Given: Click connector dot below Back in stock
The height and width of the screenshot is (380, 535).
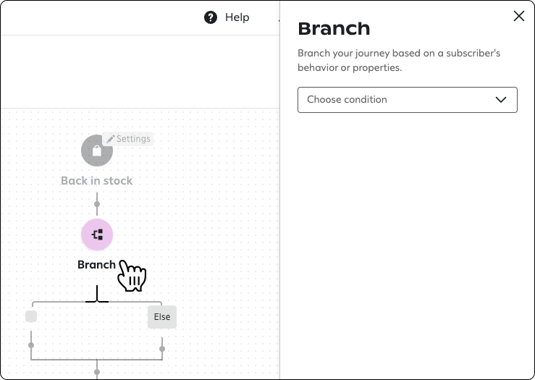Looking at the screenshot, I should (x=97, y=204).
